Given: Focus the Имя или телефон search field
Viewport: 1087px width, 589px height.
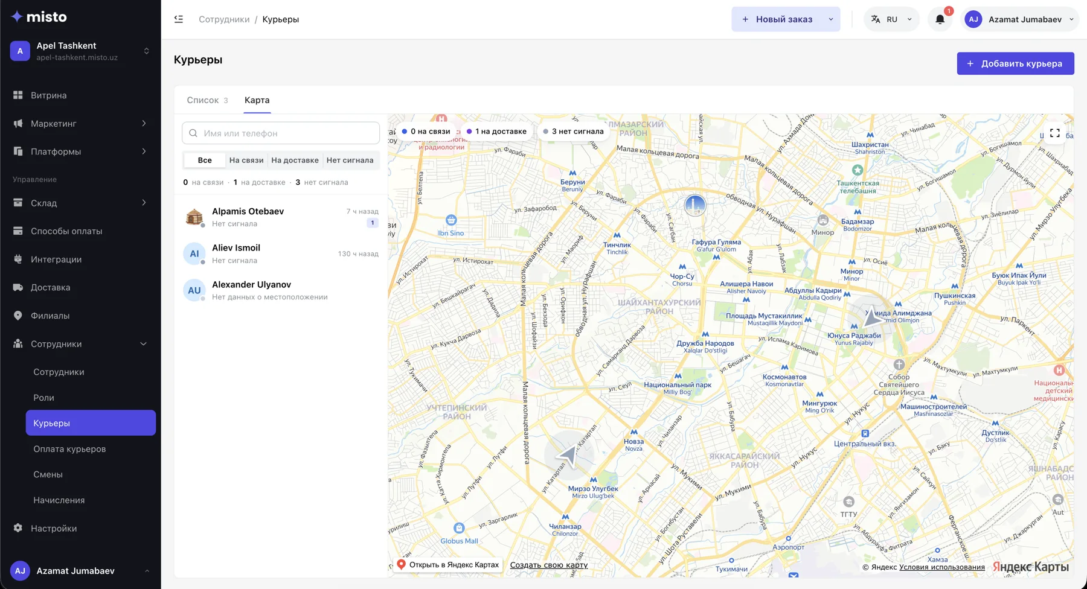Looking at the screenshot, I should point(281,133).
